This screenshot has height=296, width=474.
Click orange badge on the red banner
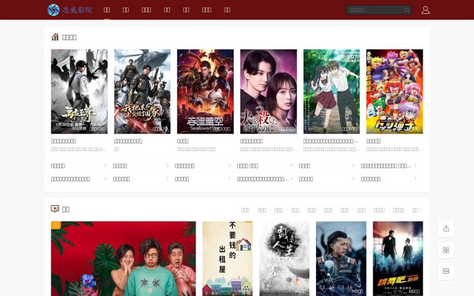pos(56,226)
